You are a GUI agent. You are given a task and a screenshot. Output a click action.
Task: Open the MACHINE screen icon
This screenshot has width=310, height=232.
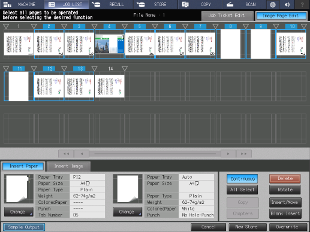tap(8, 4)
